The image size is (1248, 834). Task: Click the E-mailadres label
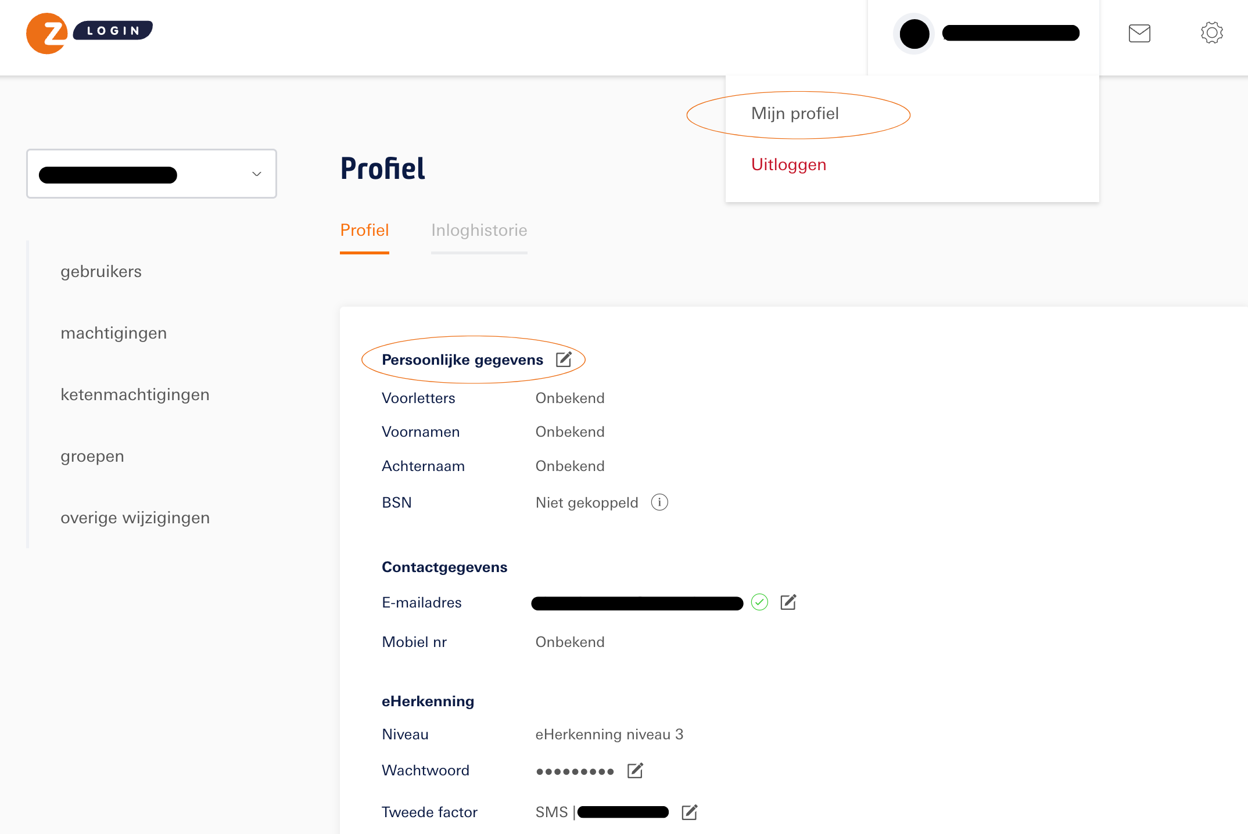click(422, 602)
